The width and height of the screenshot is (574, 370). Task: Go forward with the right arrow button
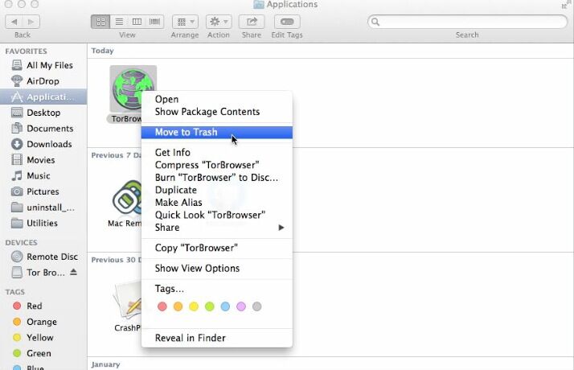point(31,22)
